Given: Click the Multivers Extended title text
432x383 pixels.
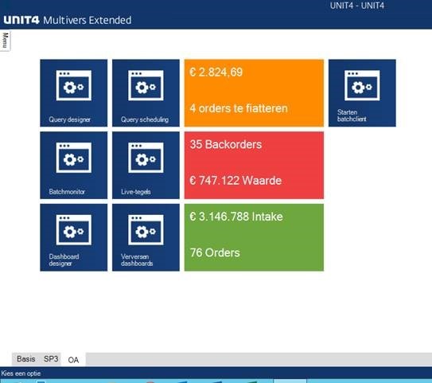Looking at the screenshot, I should [87, 20].
